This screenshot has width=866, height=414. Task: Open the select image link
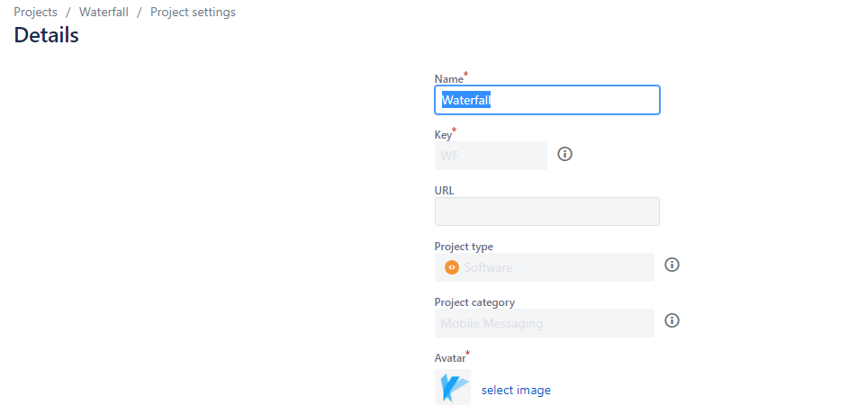(516, 390)
